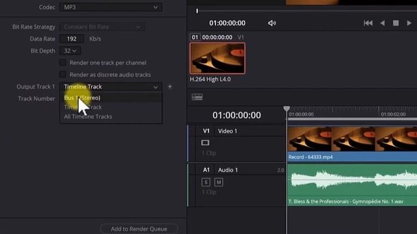Toggle Video 1 track enable icon
This screenshot has width=417, height=234.
[x=205, y=143]
